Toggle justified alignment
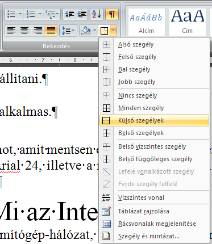Screen dimensions: 212x244 (51, 31)
